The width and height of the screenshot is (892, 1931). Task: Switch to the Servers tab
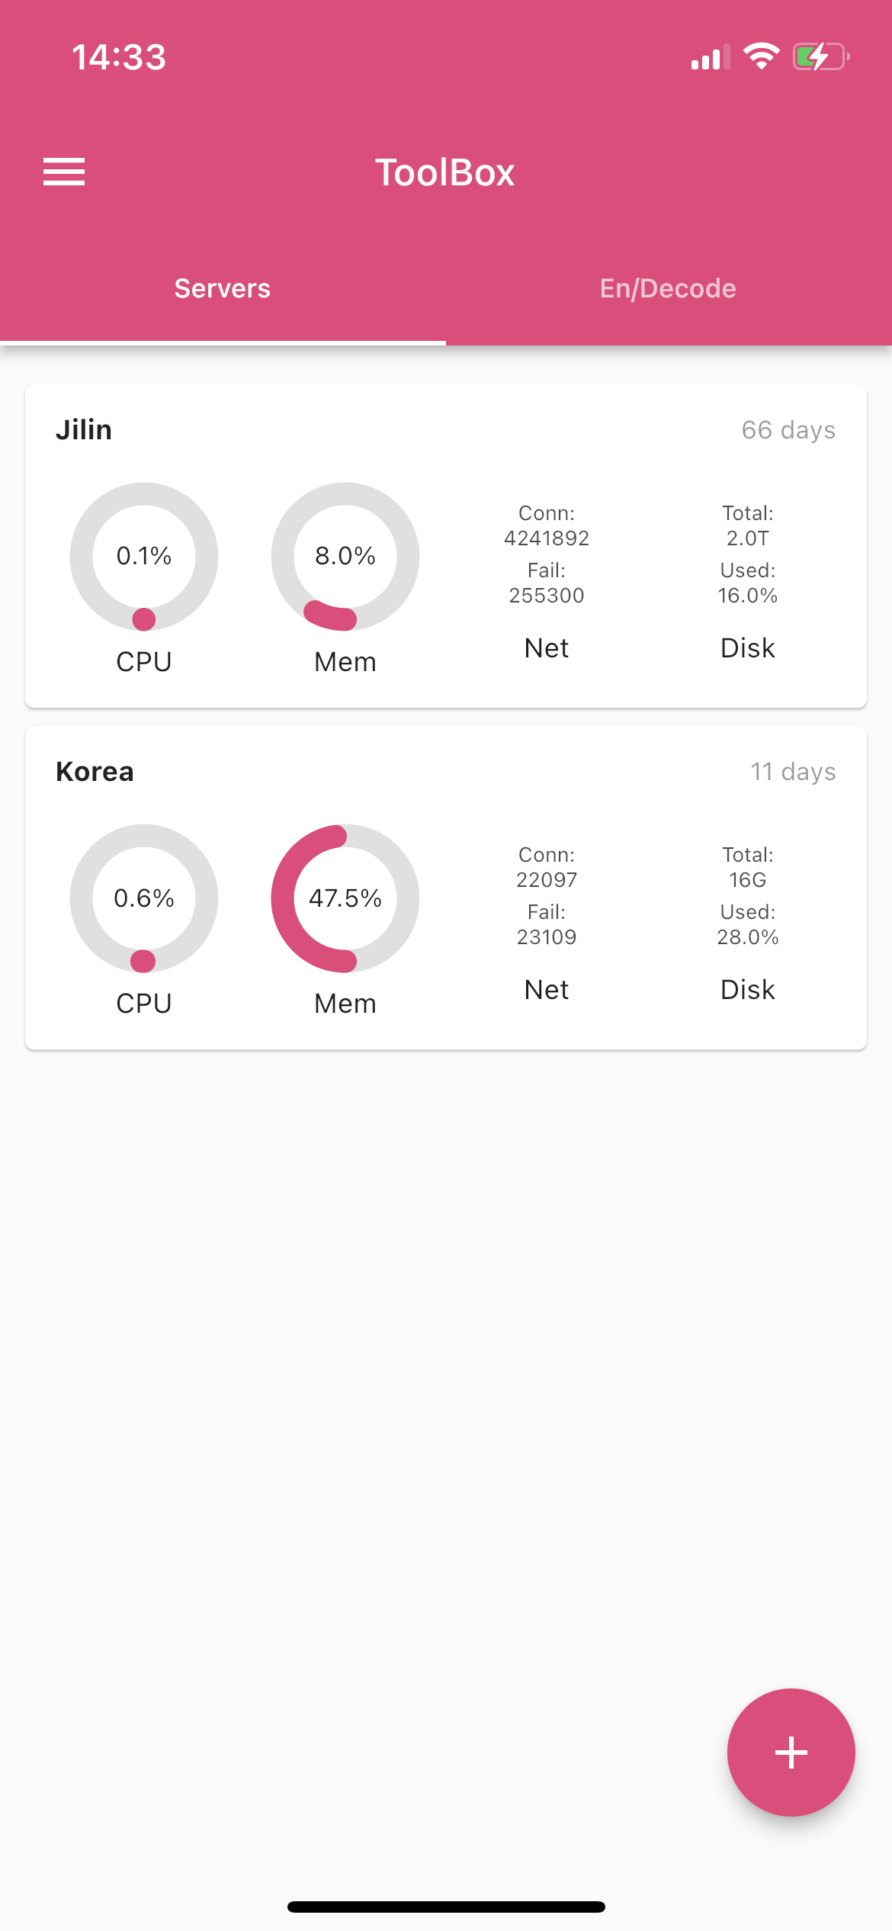pos(223,289)
